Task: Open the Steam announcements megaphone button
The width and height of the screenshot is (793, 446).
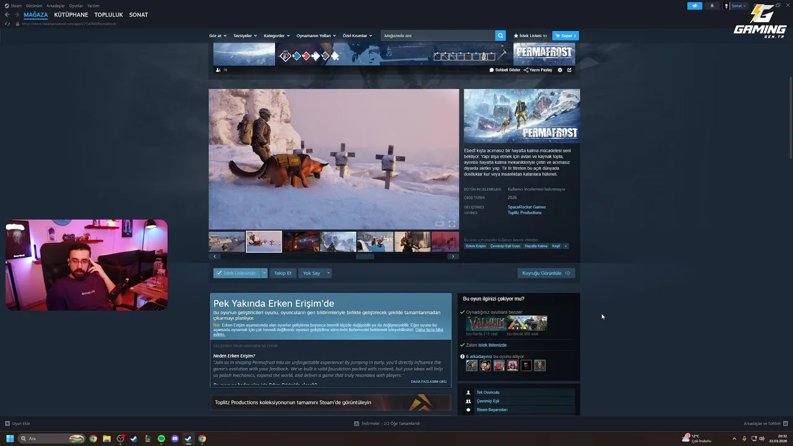Action: [694, 6]
